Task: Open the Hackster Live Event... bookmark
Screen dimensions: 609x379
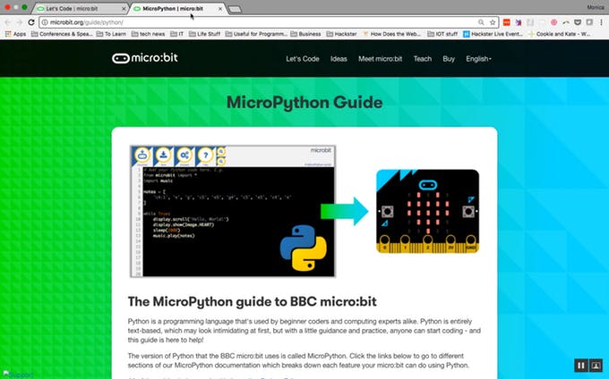Action: (x=493, y=34)
